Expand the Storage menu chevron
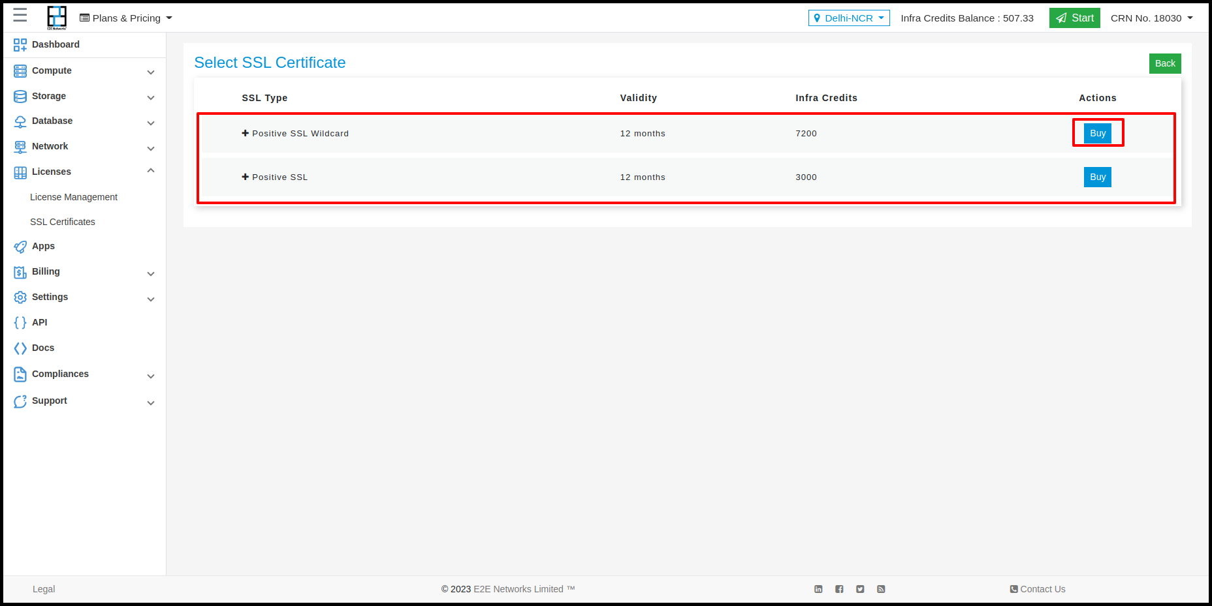The width and height of the screenshot is (1212, 606). [x=151, y=98]
